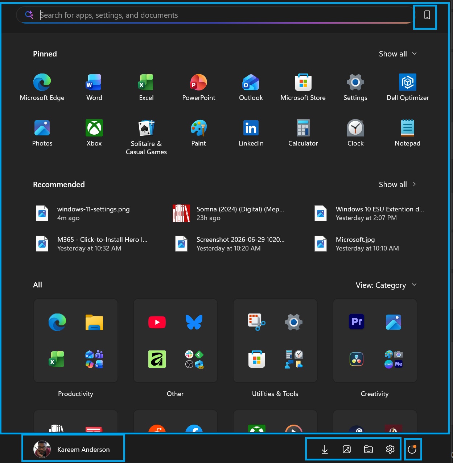453x463 pixels.
Task: Open the Pictures folder shortcut icon
Action: tap(347, 449)
